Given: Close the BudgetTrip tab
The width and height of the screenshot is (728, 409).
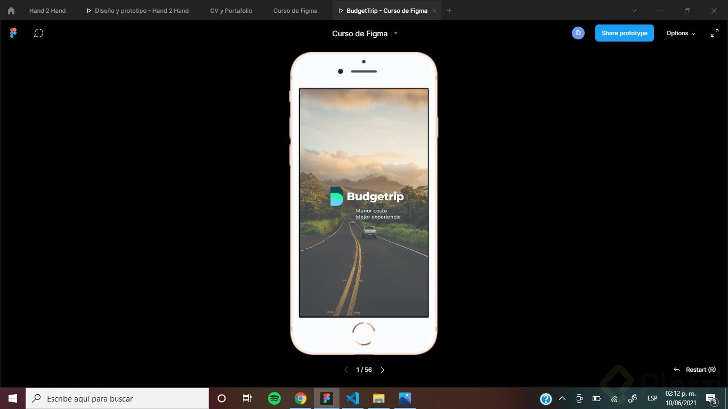Looking at the screenshot, I should pyautogui.click(x=434, y=11).
